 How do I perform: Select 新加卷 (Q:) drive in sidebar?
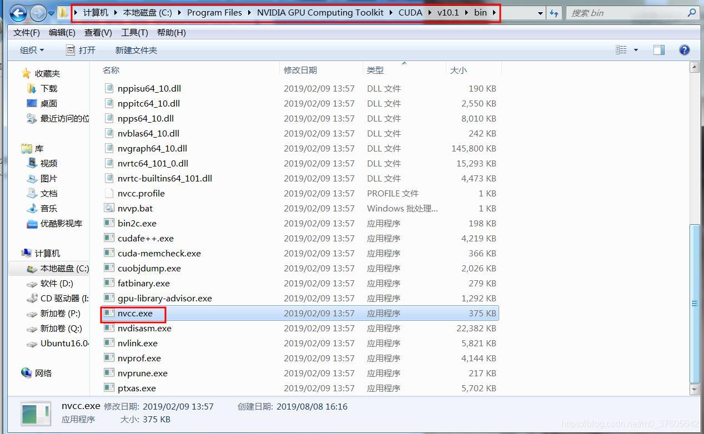[x=61, y=328]
